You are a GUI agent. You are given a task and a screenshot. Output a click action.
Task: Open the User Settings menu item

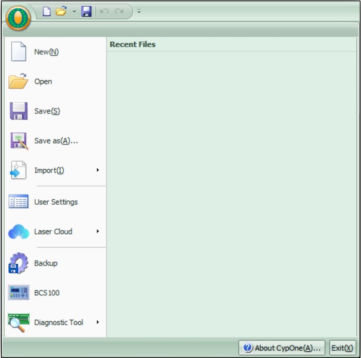tap(55, 202)
